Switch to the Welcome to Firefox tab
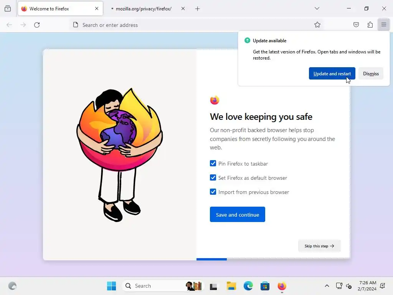The height and width of the screenshot is (295, 393). tap(60, 8)
